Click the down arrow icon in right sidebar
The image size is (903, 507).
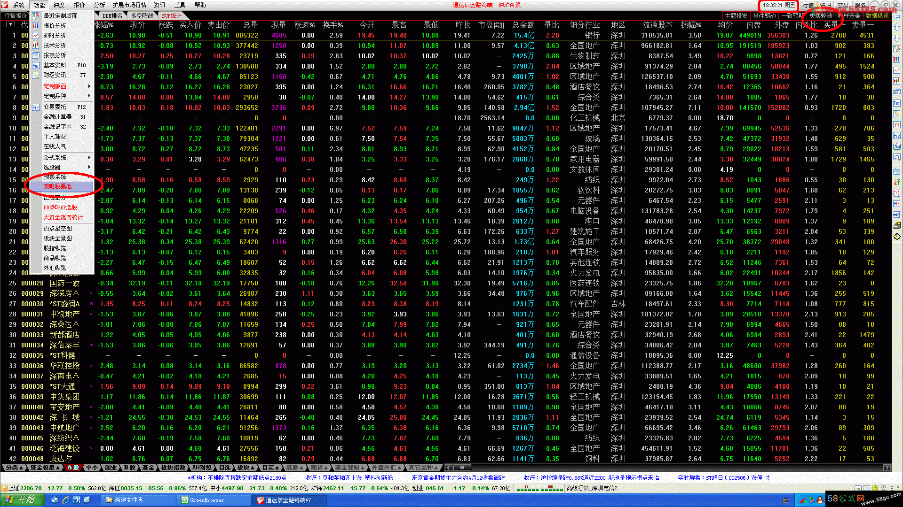click(897, 38)
